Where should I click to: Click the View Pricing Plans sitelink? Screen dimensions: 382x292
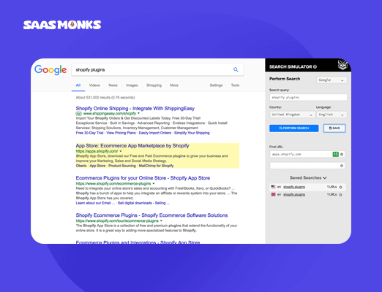tap(121, 133)
